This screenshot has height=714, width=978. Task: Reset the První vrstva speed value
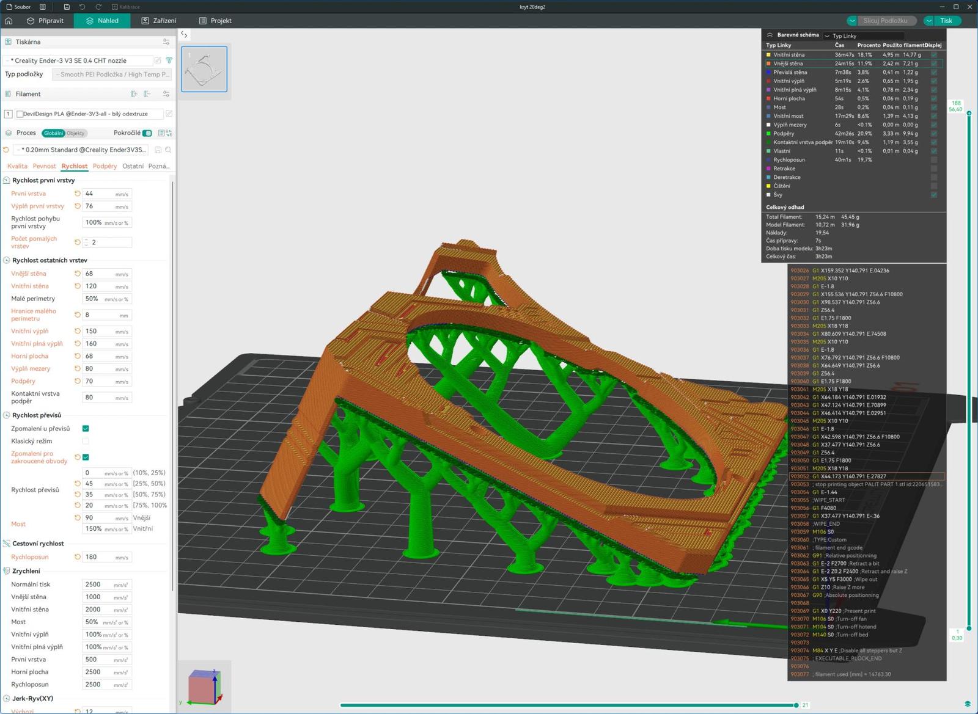[78, 194]
